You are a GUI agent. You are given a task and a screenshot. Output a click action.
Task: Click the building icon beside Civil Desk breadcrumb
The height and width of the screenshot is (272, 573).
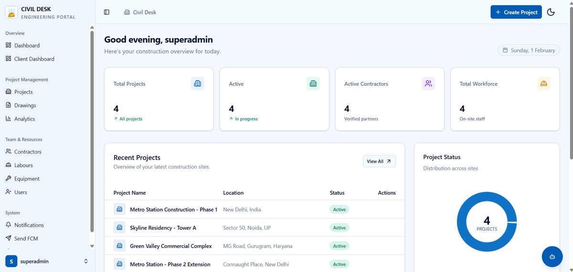tap(127, 12)
